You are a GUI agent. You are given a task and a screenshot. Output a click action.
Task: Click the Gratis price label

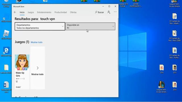coord(18,87)
